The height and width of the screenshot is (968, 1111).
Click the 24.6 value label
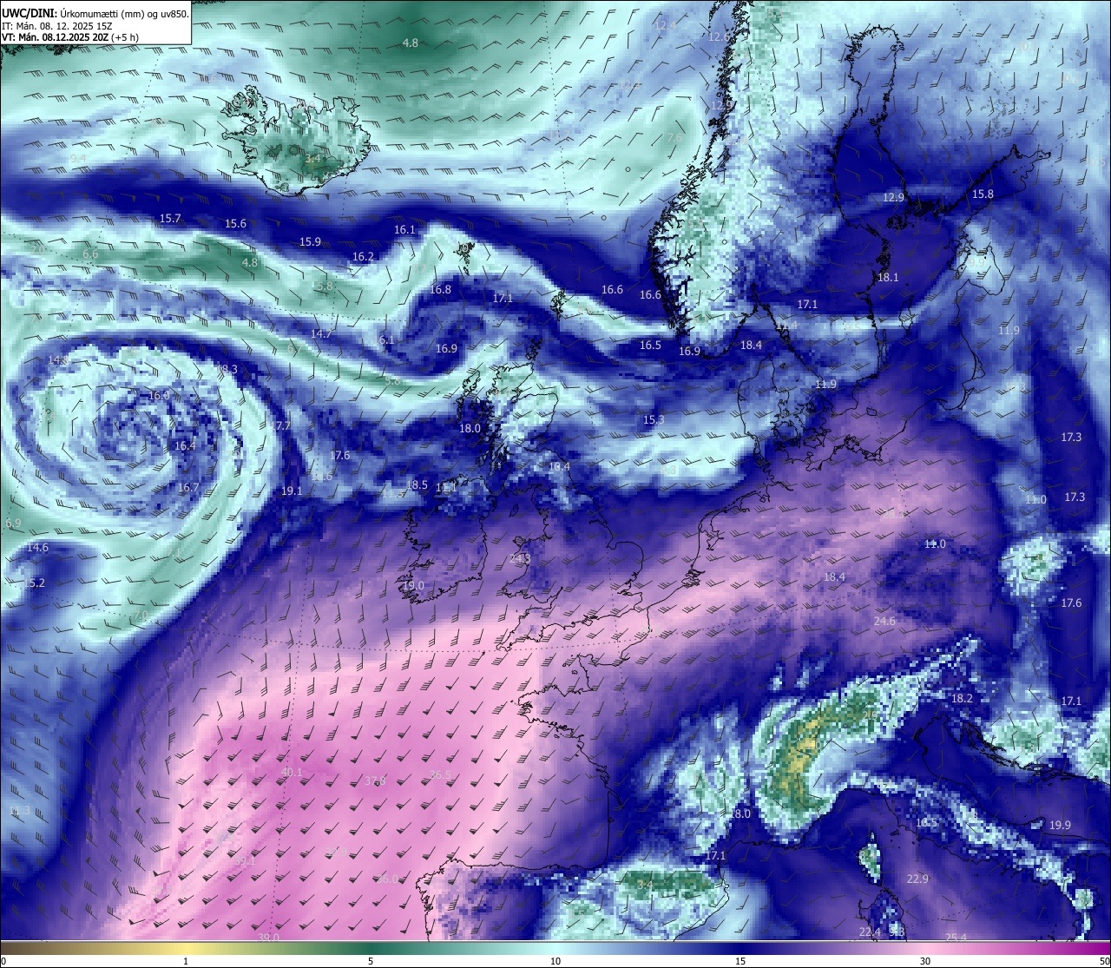(884, 622)
